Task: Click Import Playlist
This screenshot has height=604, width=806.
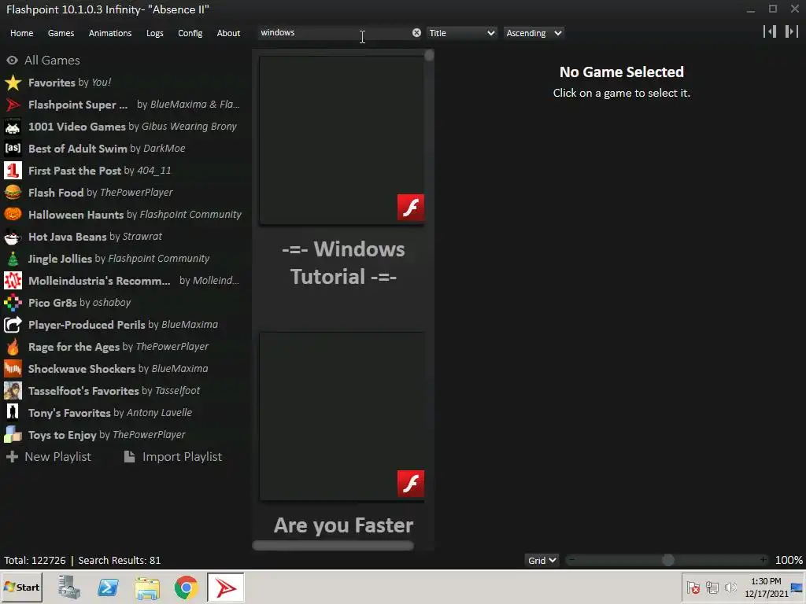Action: point(173,457)
